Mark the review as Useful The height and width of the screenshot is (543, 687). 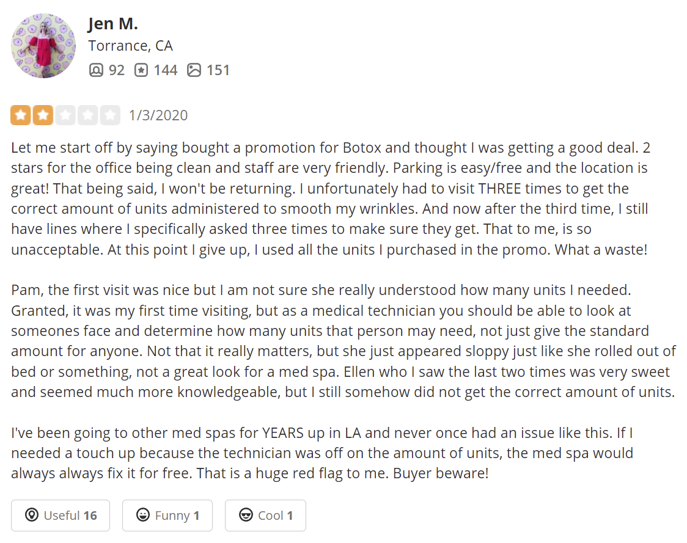click(x=61, y=516)
